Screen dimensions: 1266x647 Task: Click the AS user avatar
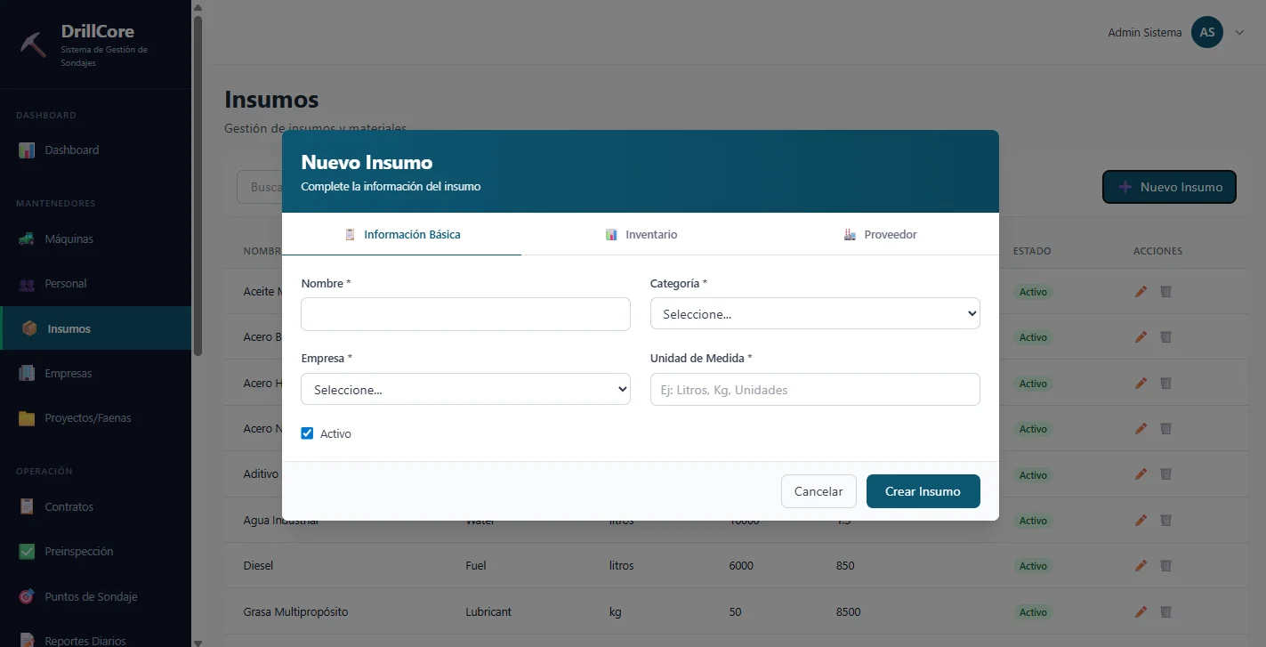[x=1206, y=33]
